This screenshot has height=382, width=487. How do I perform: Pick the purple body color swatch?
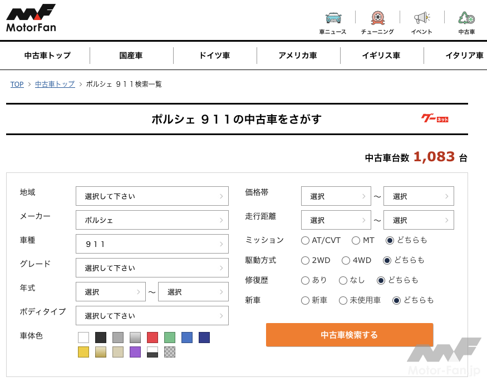[135, 352]
